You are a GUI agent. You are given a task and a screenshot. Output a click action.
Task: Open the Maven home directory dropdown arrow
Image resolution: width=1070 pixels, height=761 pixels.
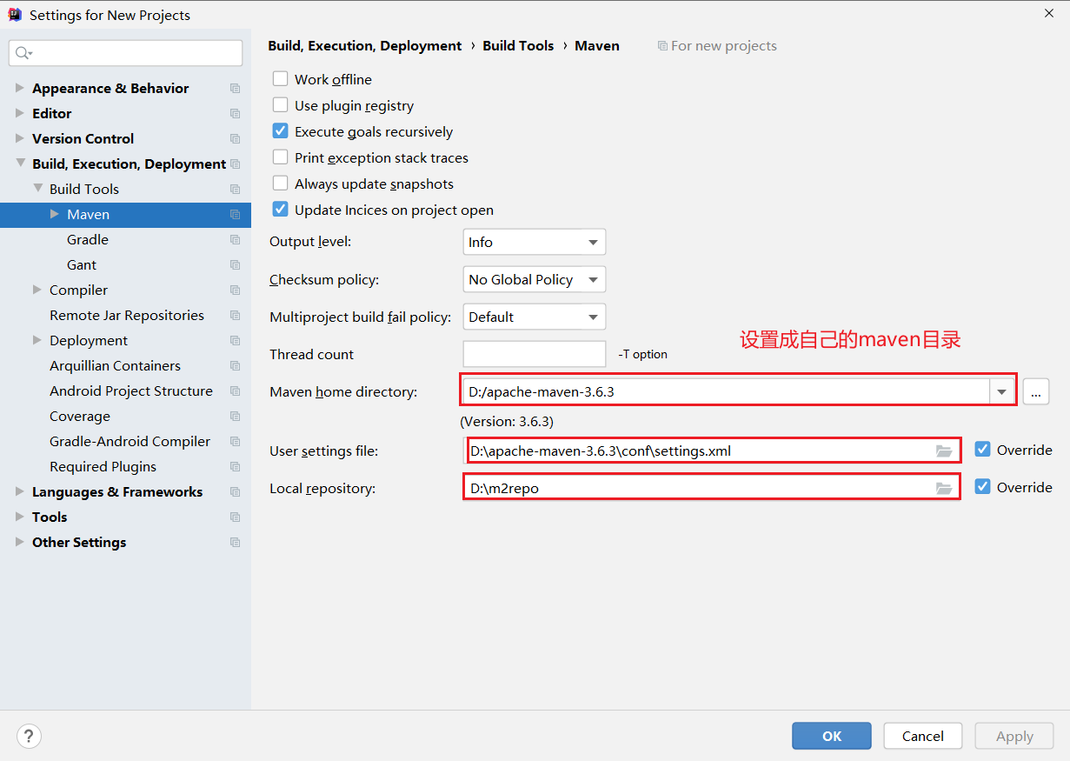pos(1002,391)
